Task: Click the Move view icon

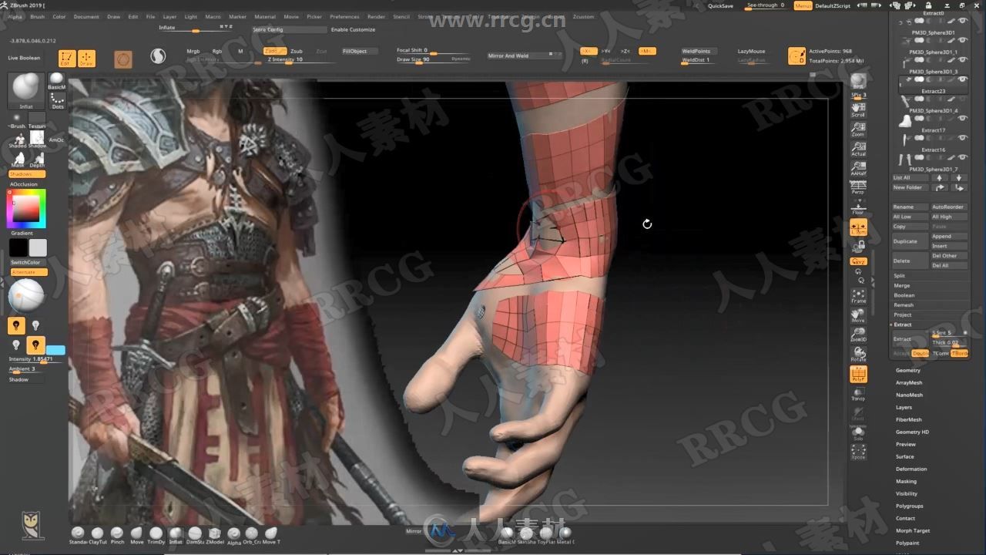Action: tap(858, 315)
